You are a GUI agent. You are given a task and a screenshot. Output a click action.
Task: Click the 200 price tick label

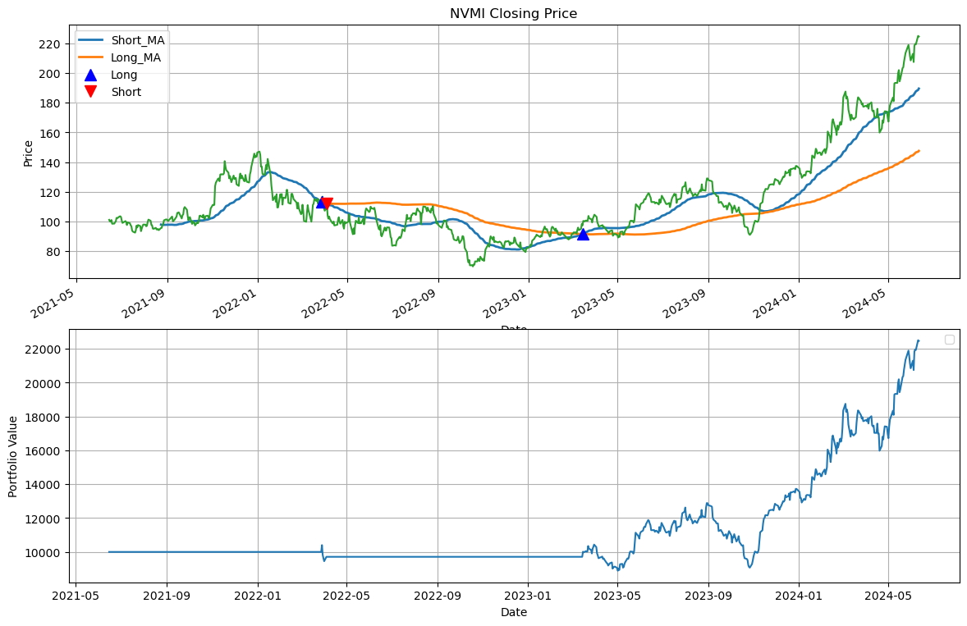click(48, 74)
